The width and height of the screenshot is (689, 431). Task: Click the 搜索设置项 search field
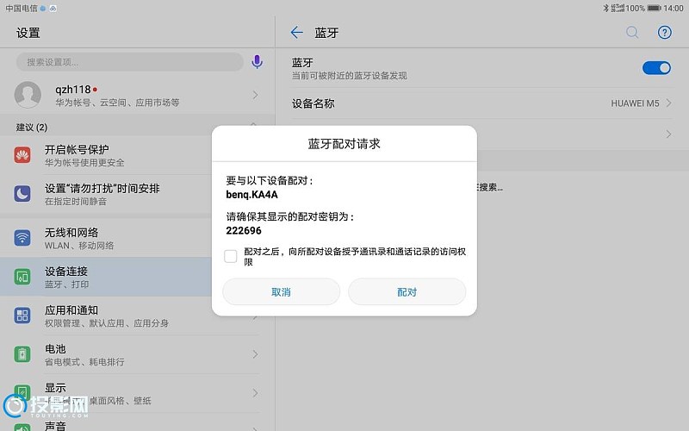click(129, 62)
